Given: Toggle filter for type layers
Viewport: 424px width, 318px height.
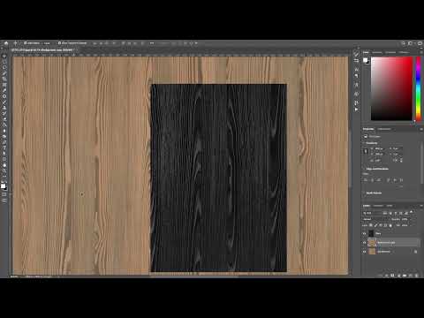Looking at the screenshot, I should click(396, 213).
